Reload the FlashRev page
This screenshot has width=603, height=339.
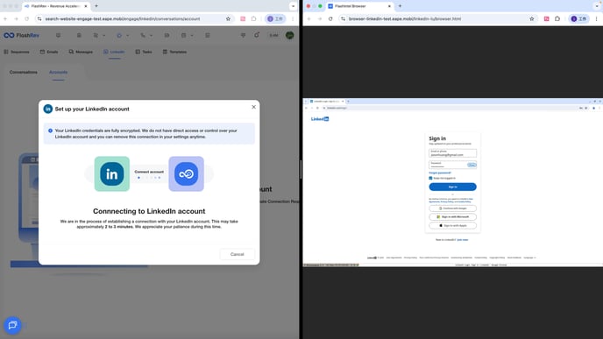pyautogui.click(x=26, y=18)
